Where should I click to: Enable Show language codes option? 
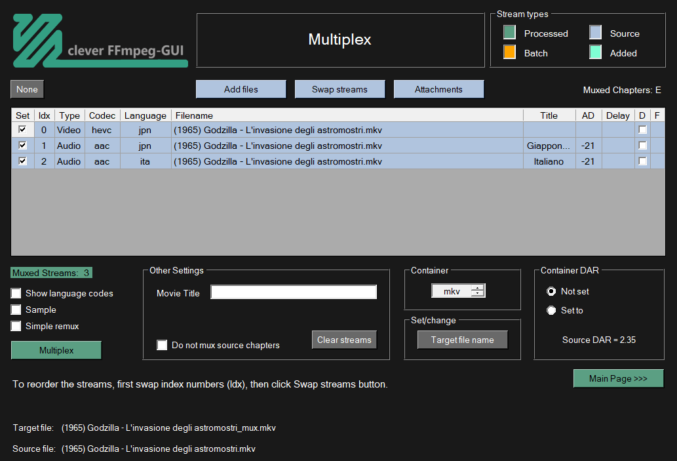(x=16, y=294)
